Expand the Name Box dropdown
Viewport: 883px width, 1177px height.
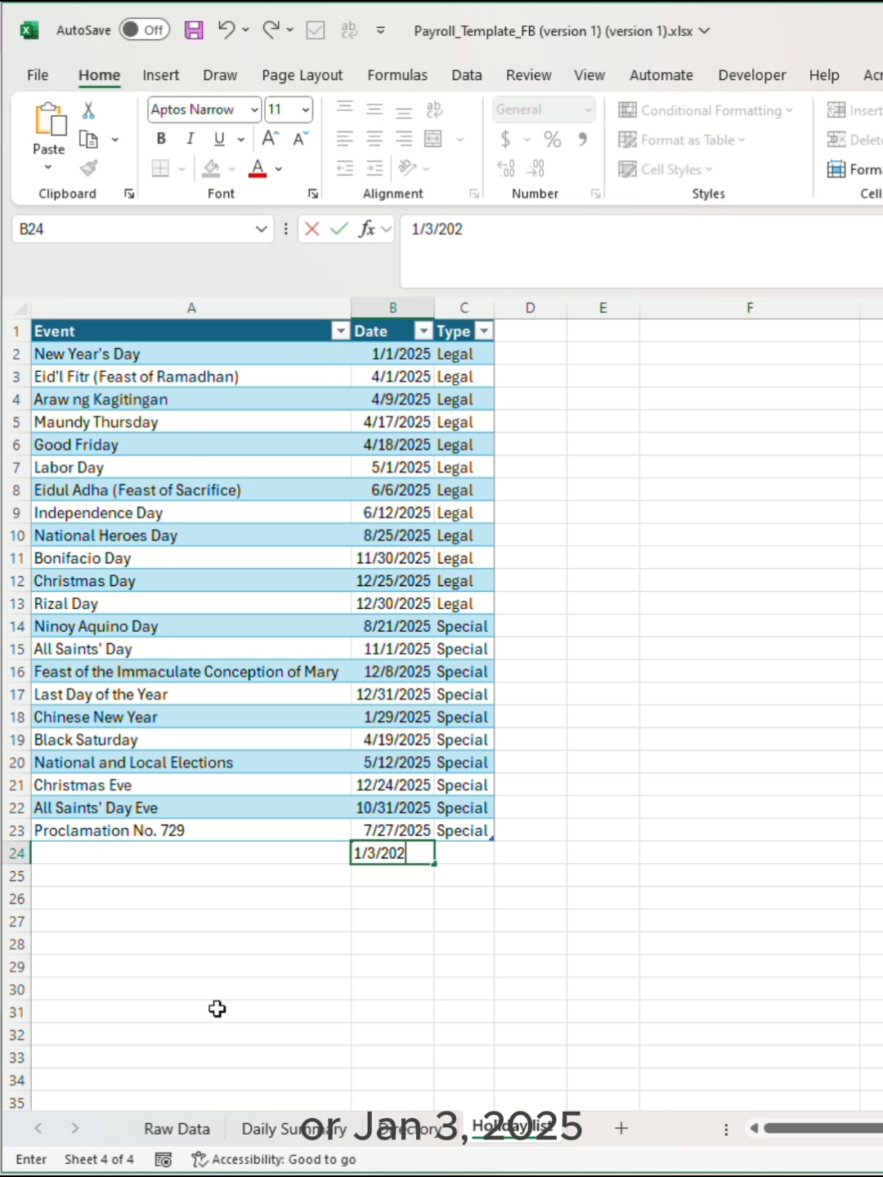point(261,229)
